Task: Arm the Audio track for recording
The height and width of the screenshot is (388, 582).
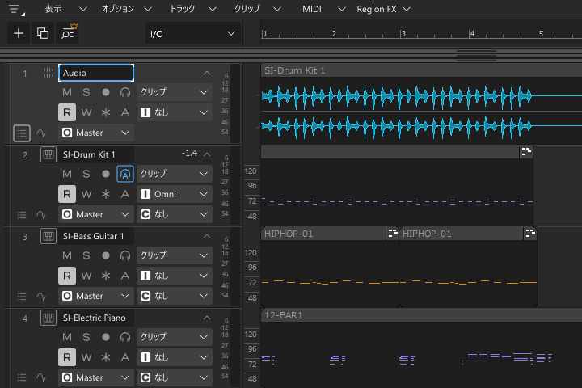Action: point(105,93)
